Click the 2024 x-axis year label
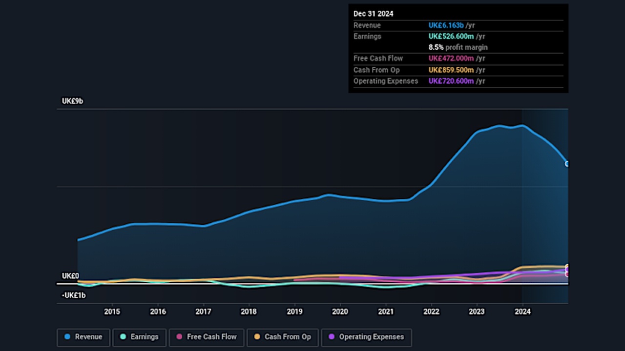The width and height of the screenshot is (625, 351). pos(522,312)
